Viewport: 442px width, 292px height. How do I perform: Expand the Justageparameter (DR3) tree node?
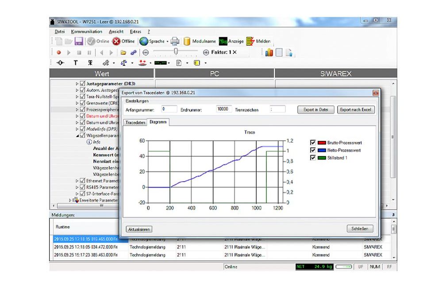[x=77, y=84]
